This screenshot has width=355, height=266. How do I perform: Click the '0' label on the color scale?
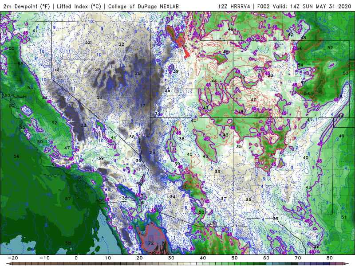76,258
